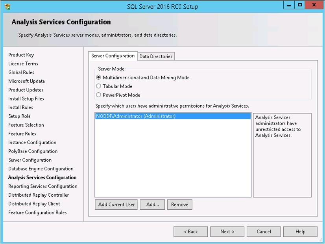
Task: Click Product Key in the steps list
Action: pyautogui.click(x=21, y=55)
